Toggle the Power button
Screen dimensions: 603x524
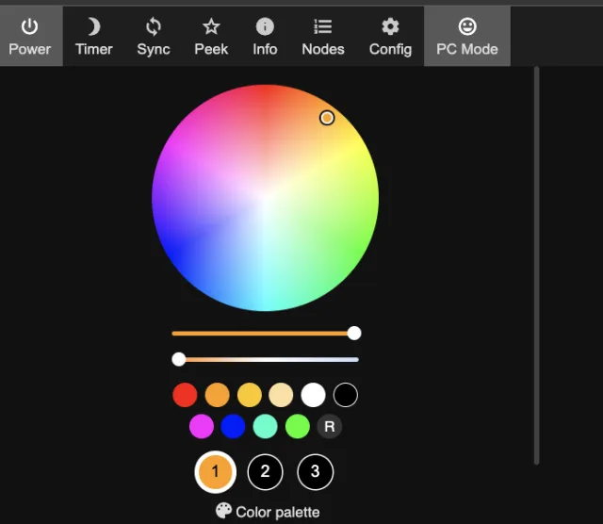coord(30,36)
